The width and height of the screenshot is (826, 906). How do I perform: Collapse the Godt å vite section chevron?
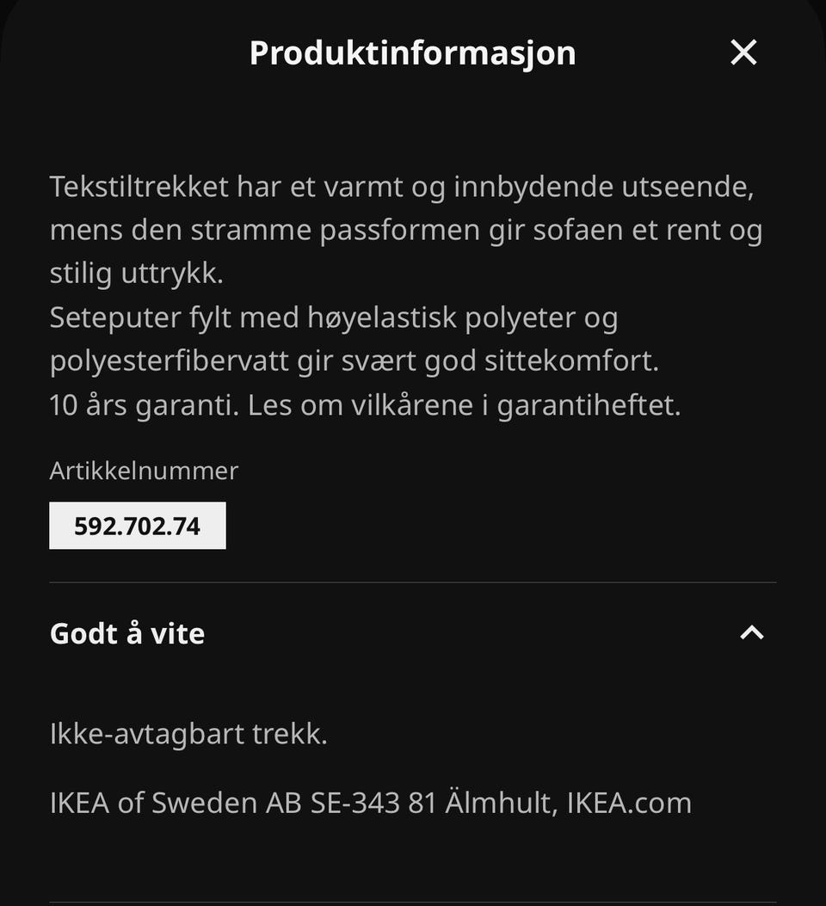tap(752, 633)
